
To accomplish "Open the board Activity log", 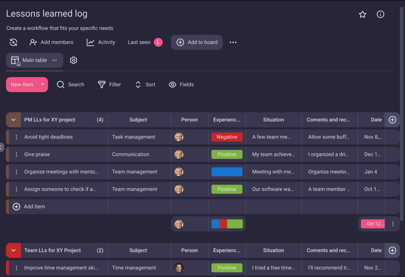I will (x=101, y=42).
